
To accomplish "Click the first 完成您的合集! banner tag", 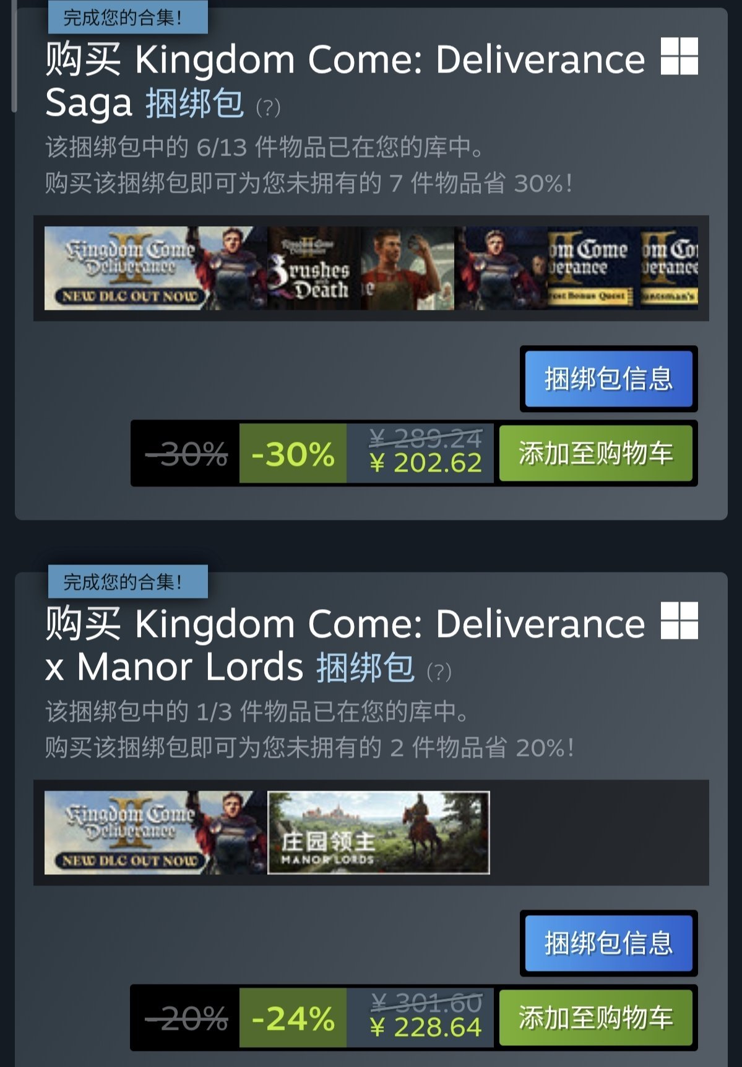I will point(127,17).
